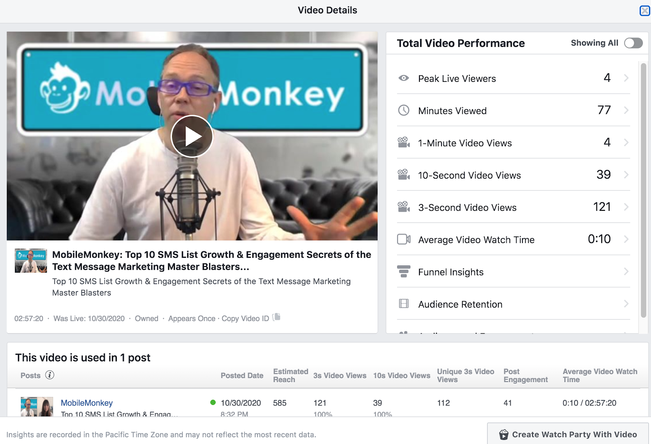651x444 pixels.
Task: Click the green status dot by posted date
Action: [x=213, y=402]
